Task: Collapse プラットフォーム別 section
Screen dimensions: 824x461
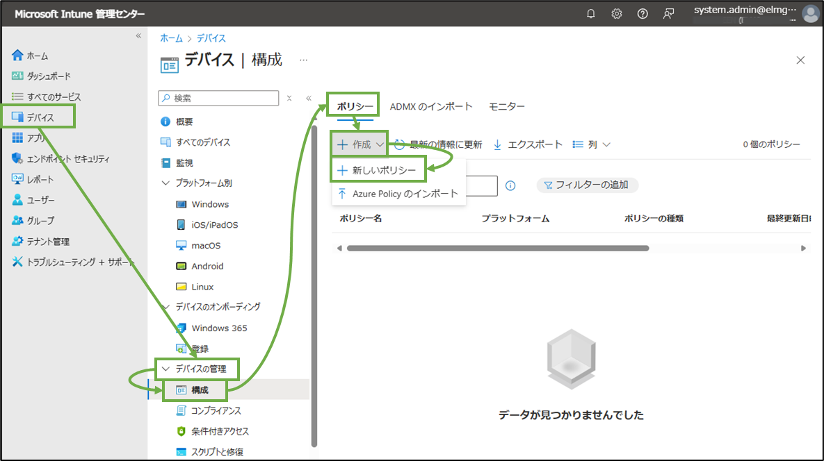Action: [x=165, y=183]
